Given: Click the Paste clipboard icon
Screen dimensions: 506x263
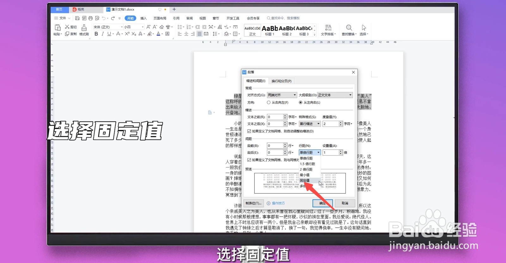Looking at the screenshot, I should click(x=58, y=28).
